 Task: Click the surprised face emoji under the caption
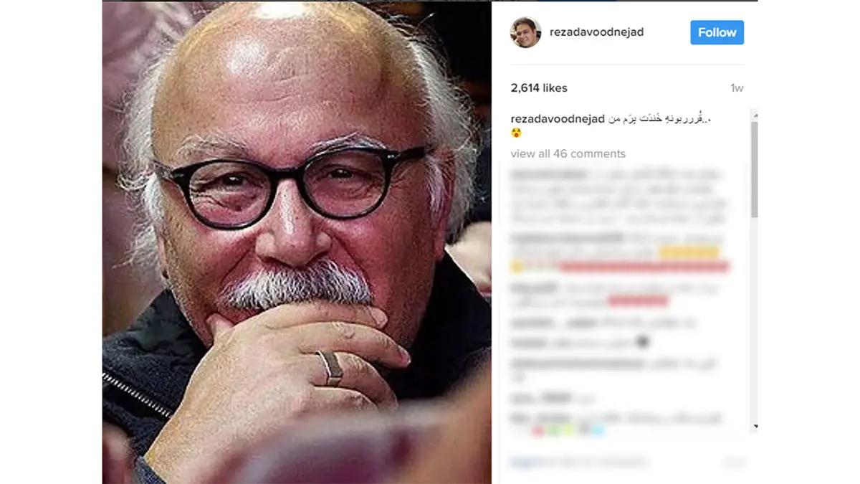(516, 133)
